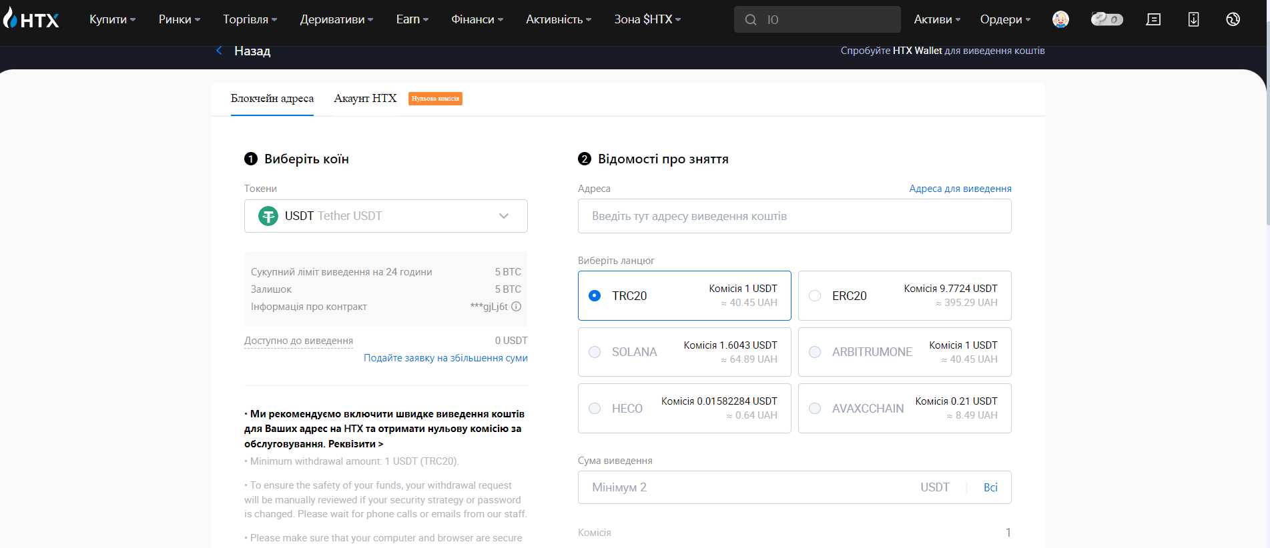Screen dimensions: 1270x548
Task: Click the Комісія 0.21 USDT text
Action: (956, 401)
